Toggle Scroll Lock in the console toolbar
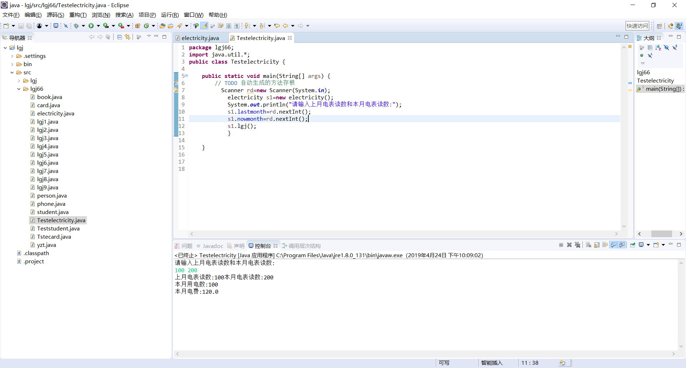The width and height of the screenshot is (686, 368). pos(597,245)
